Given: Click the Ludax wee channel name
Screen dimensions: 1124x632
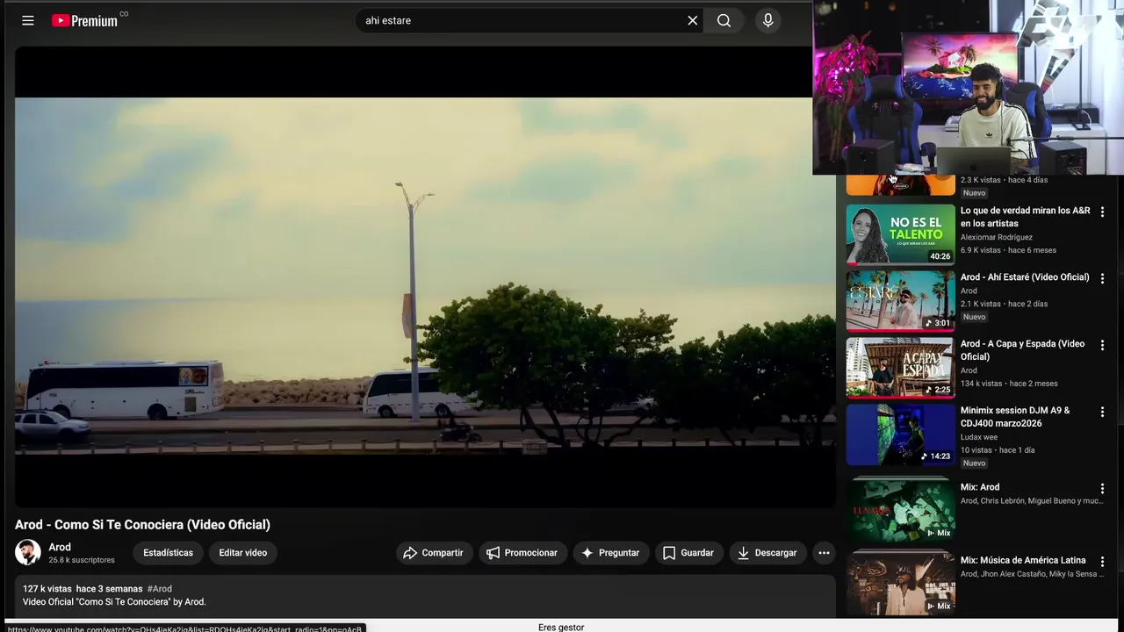Looking at the screenshot, I should click(979, 437).
